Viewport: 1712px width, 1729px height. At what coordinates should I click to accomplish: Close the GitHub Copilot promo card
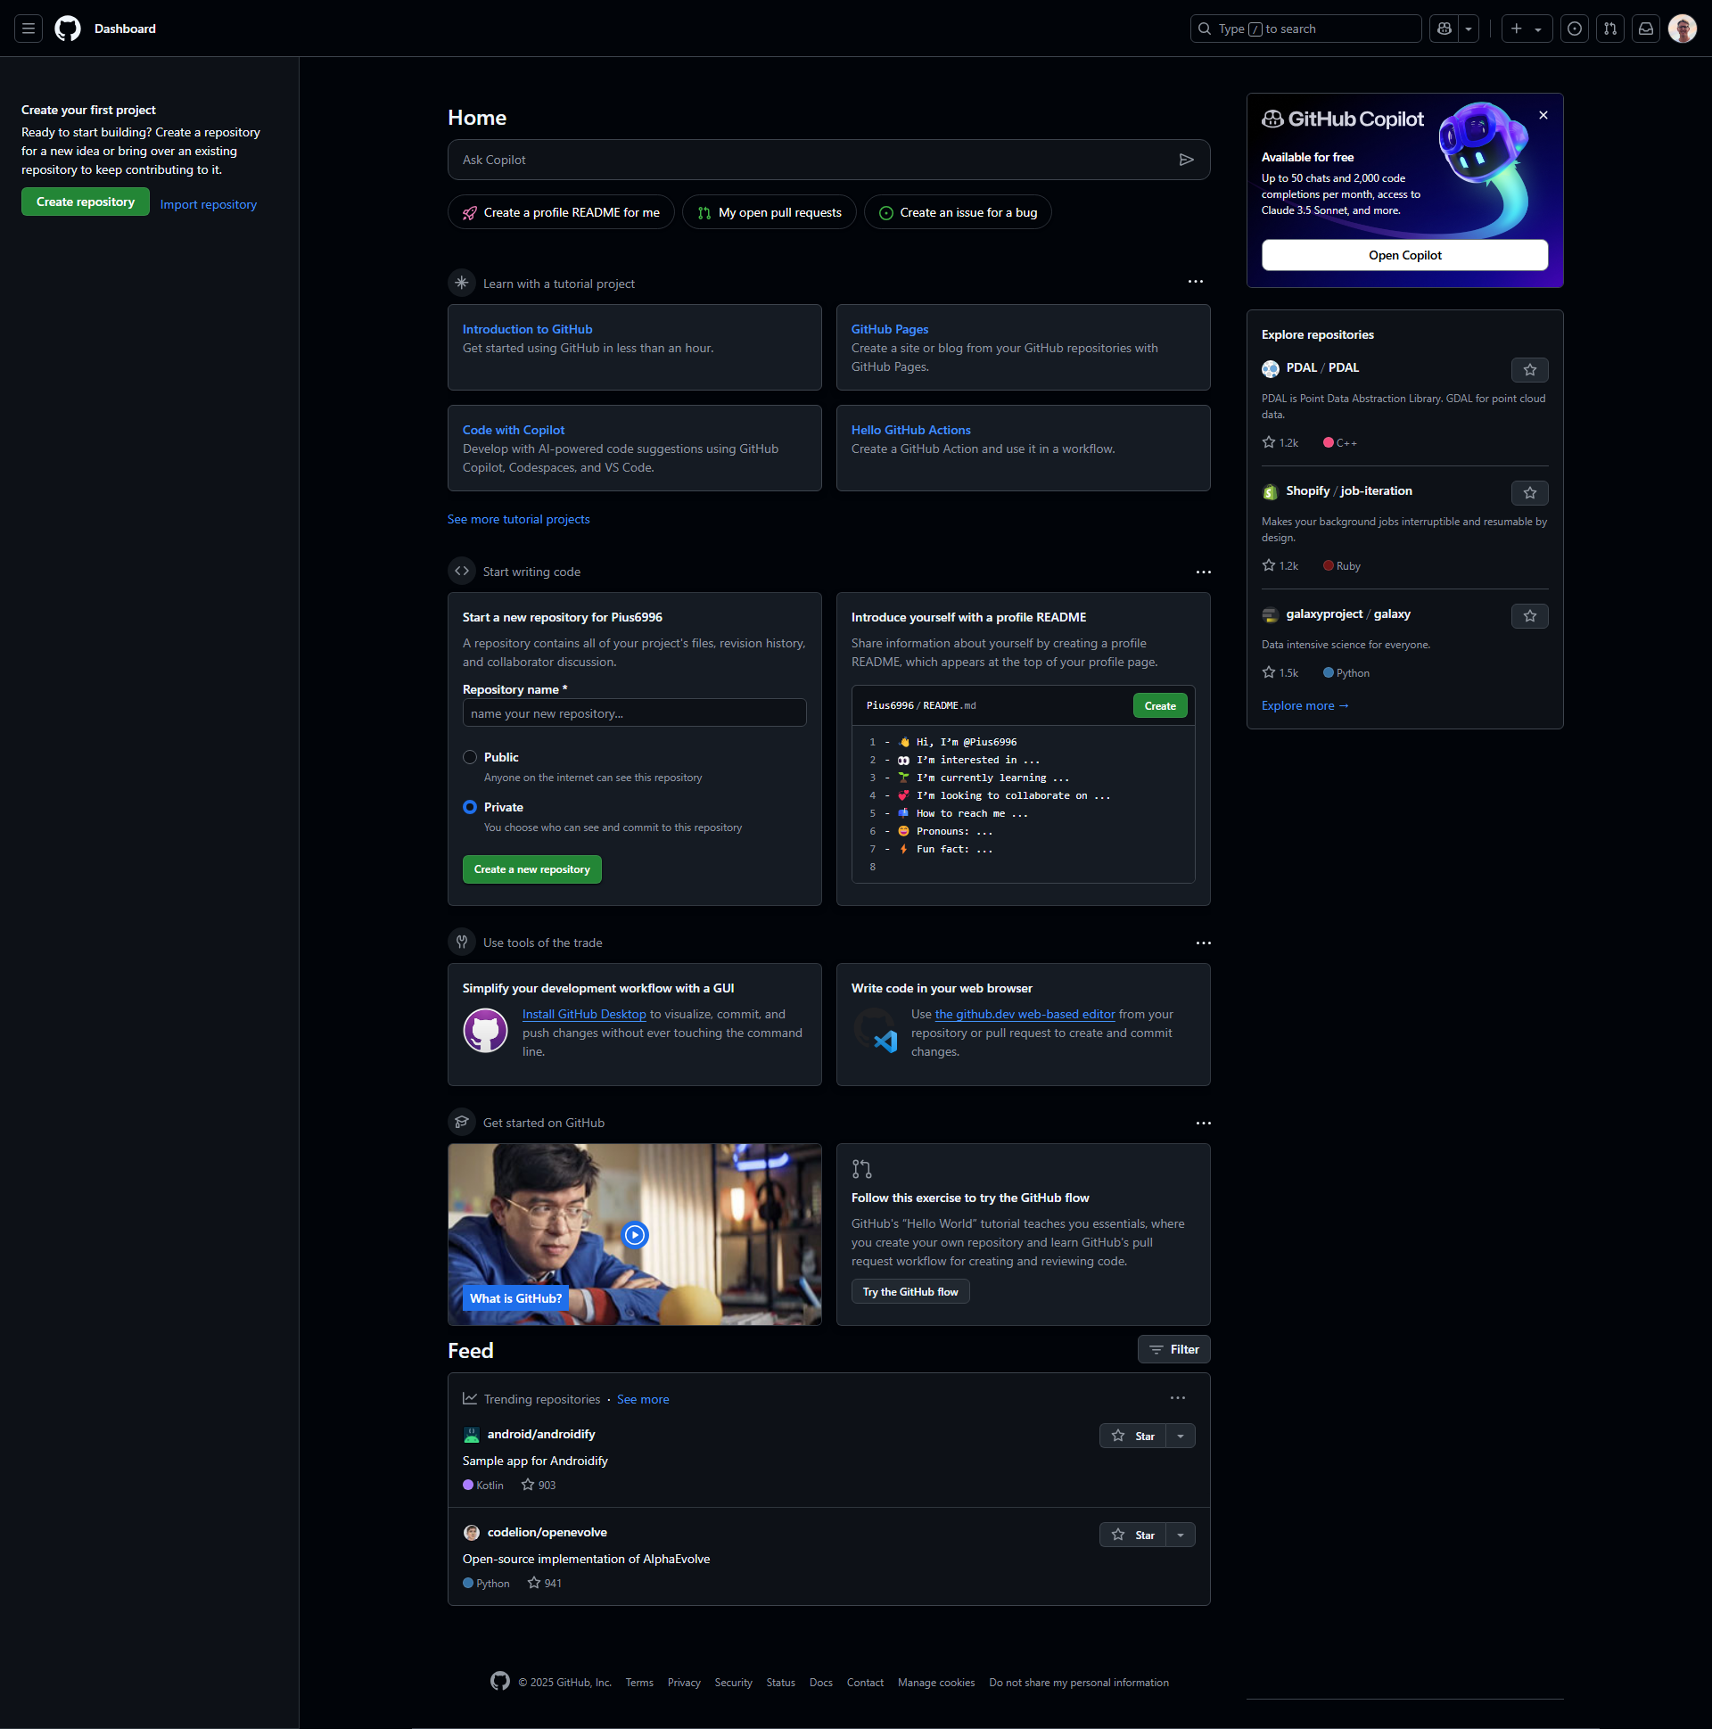[1543, 115]
